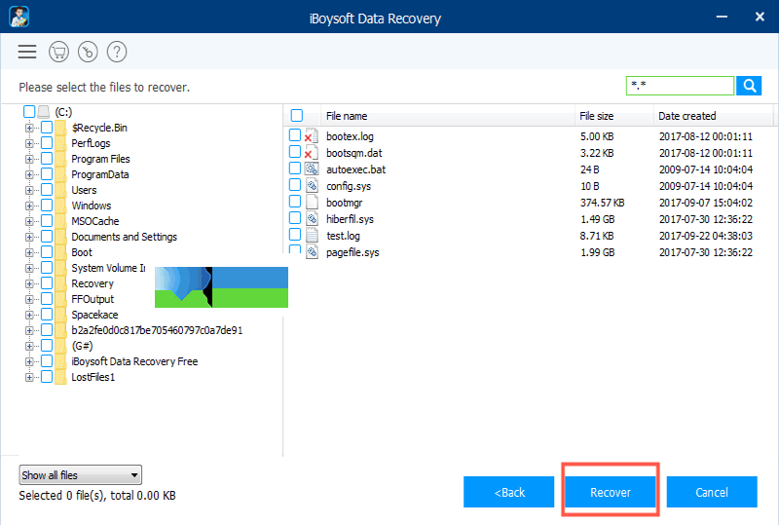This screenshot has height=525, width=779.
Task: Click the C: drive icon
Action: pos(44,112)
